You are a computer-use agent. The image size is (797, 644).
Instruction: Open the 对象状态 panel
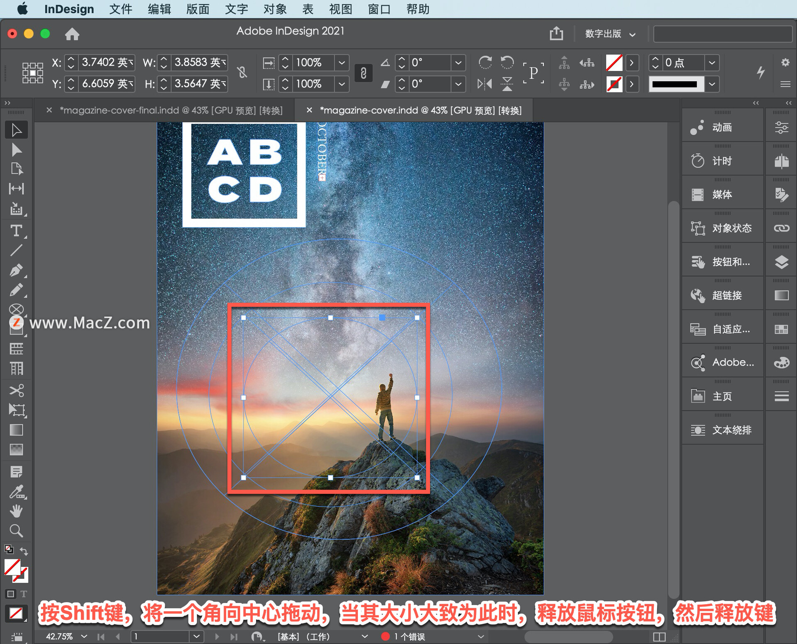pos(722,228)
